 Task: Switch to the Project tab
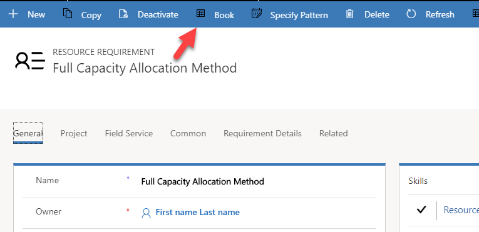click(x=74, y=133)
